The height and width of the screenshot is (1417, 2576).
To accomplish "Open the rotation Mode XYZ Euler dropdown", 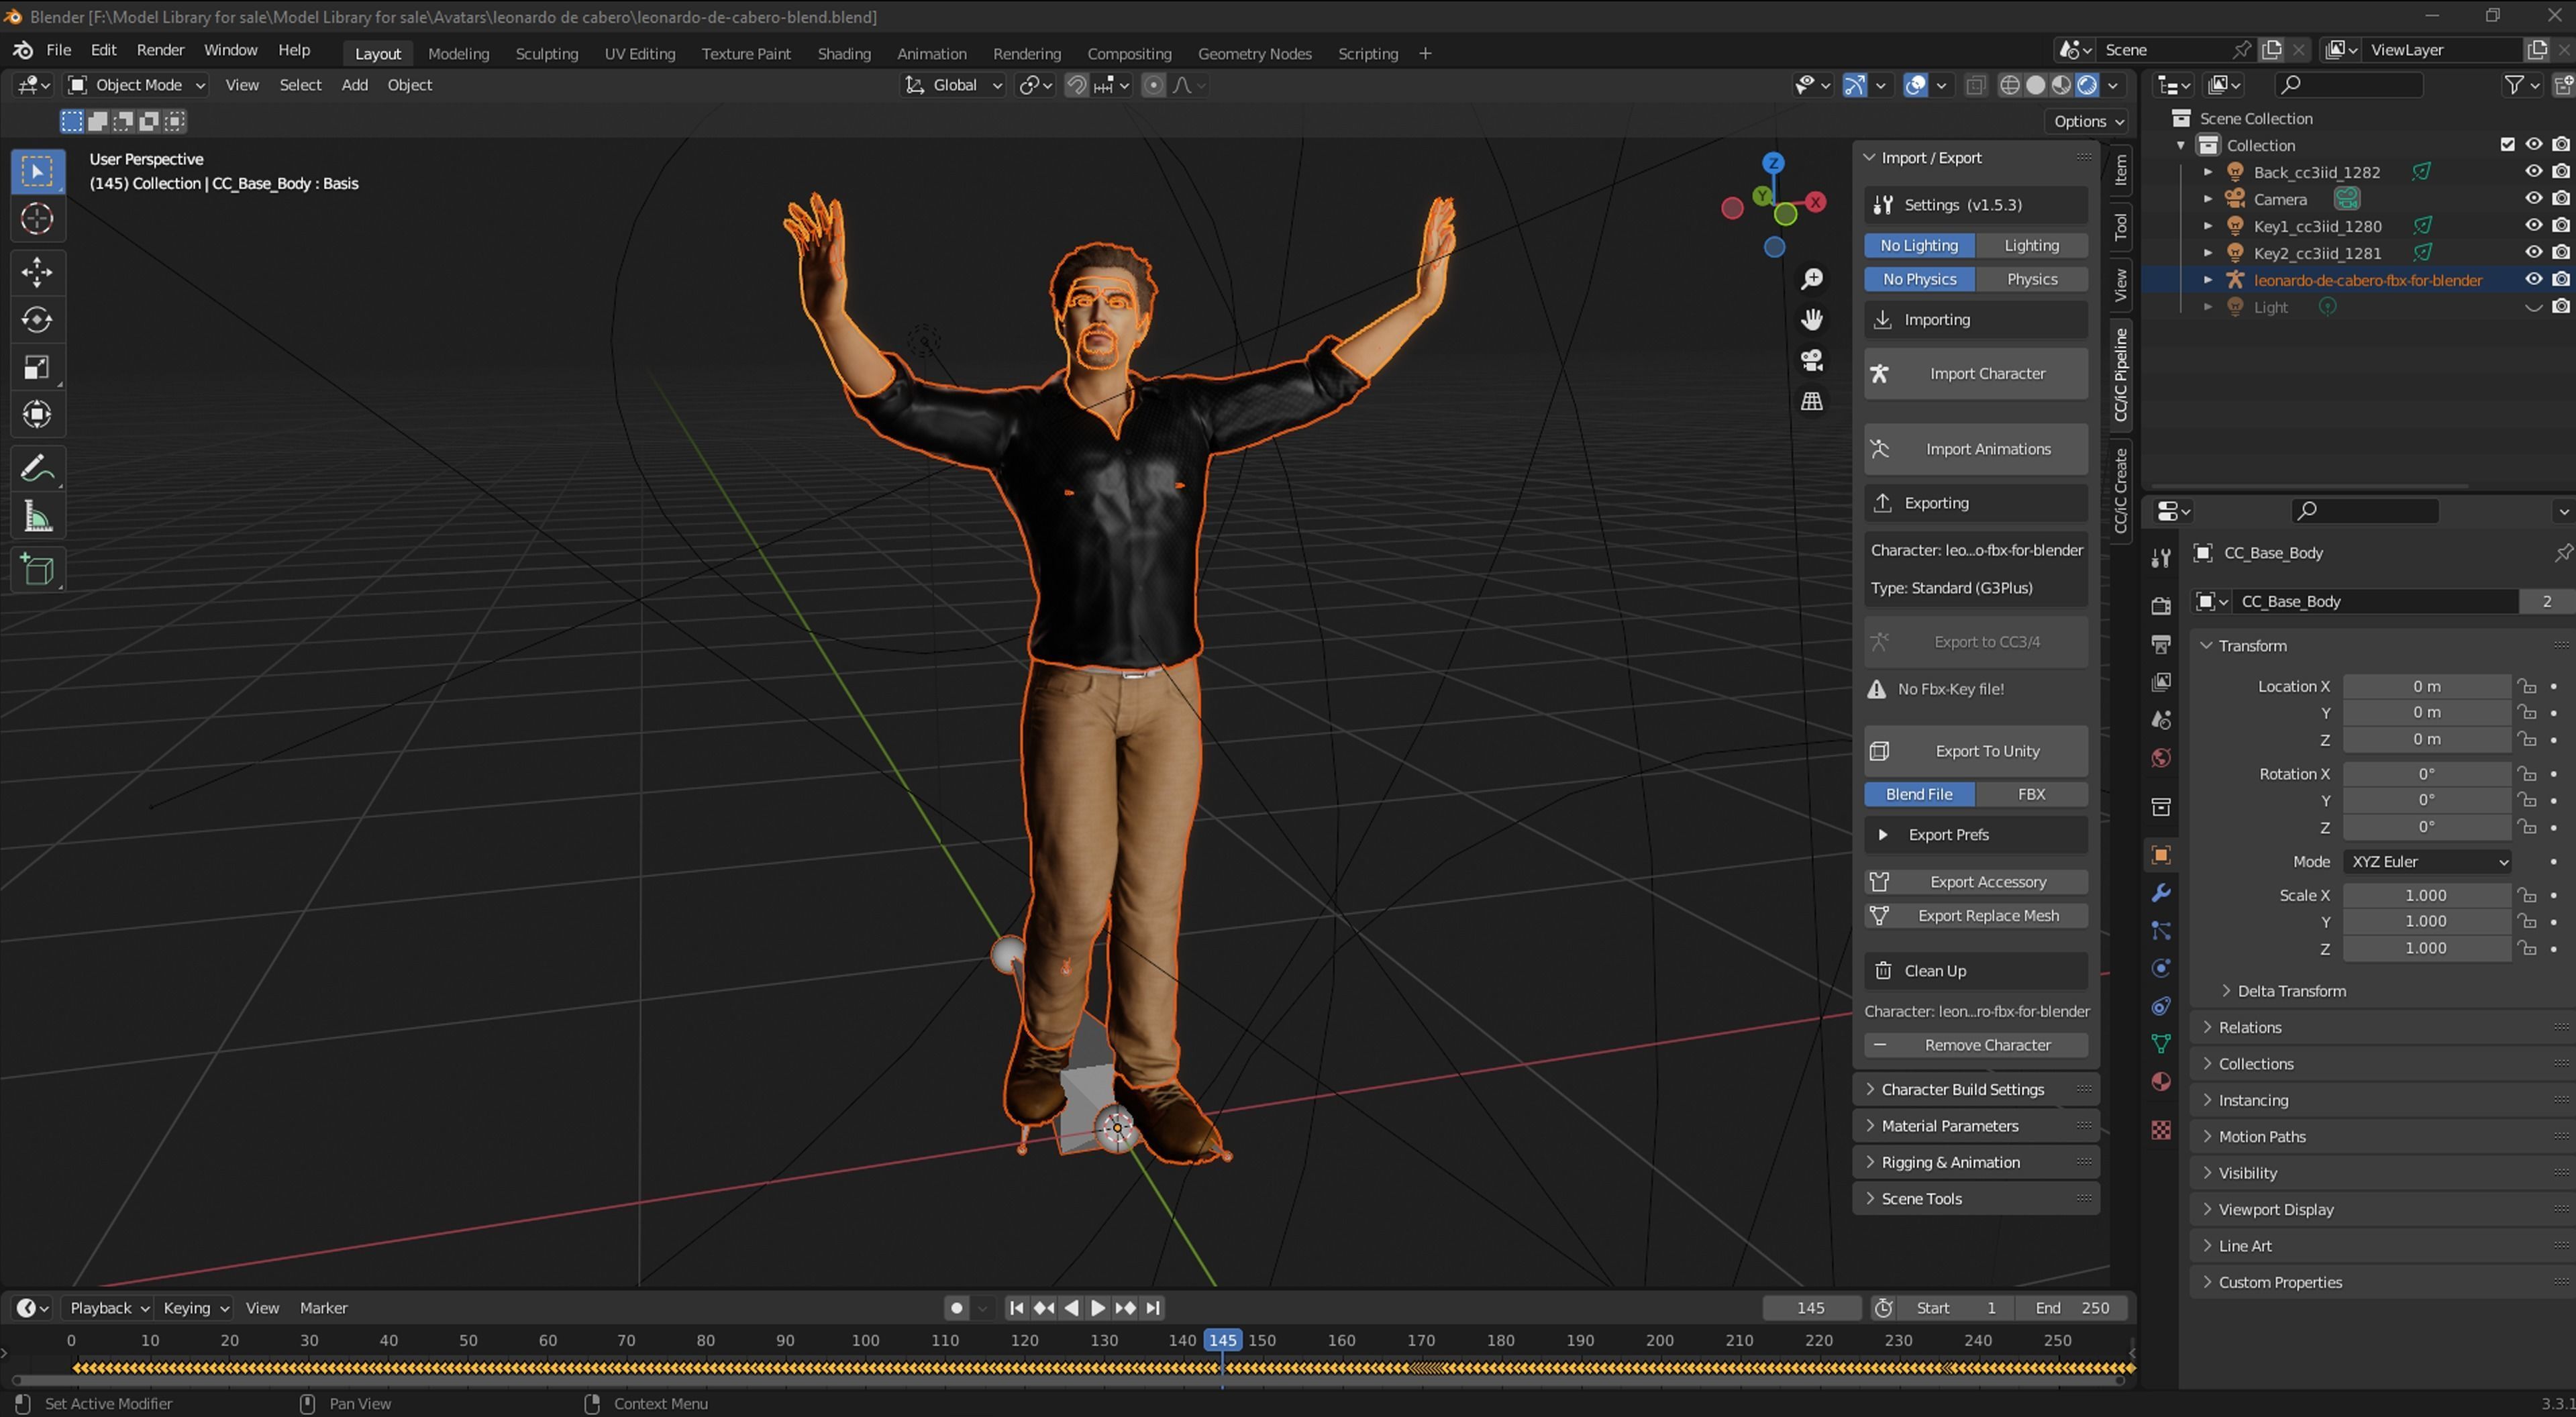I will tap(2426, 862).
